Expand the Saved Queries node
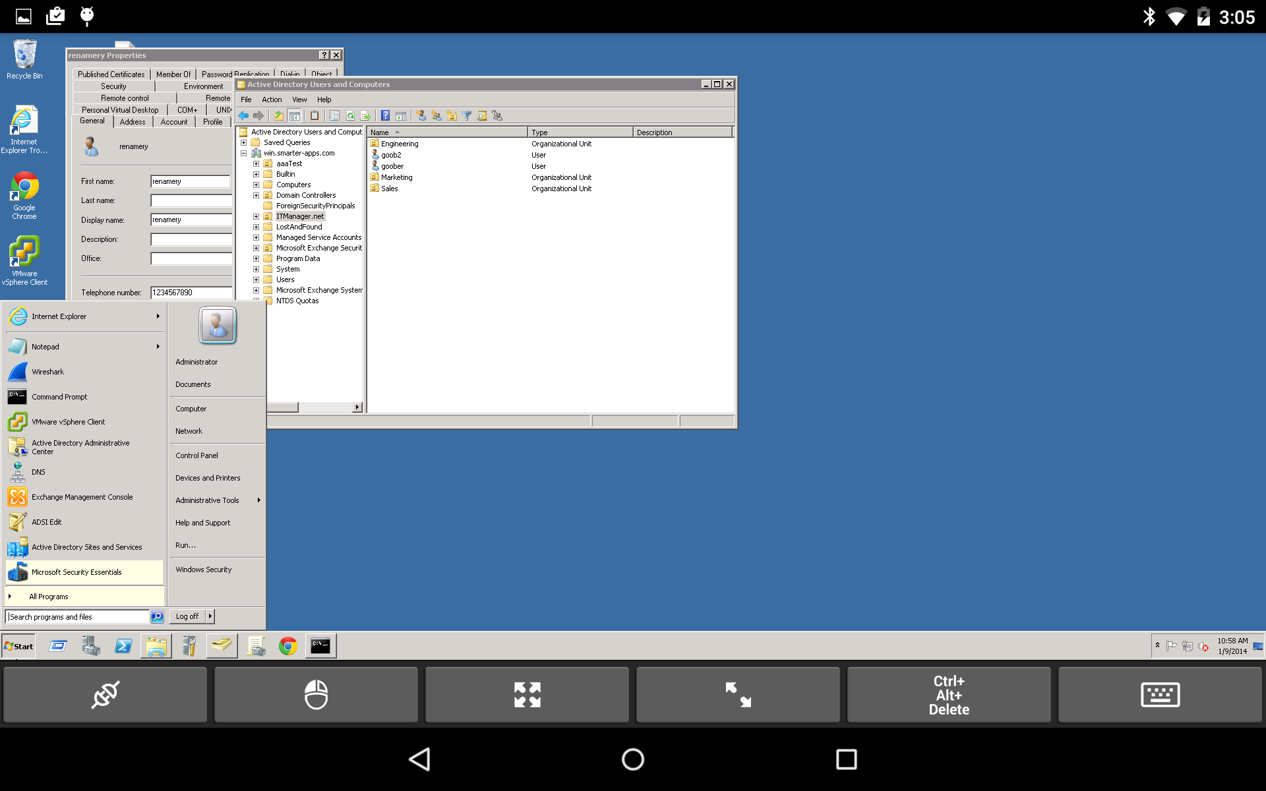The image size is (1266, 791). (x=243, y=142)
